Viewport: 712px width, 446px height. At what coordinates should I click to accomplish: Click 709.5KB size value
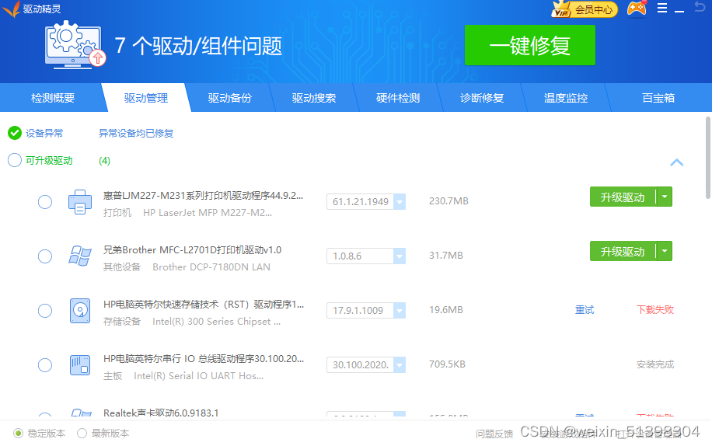pos(447,364)
